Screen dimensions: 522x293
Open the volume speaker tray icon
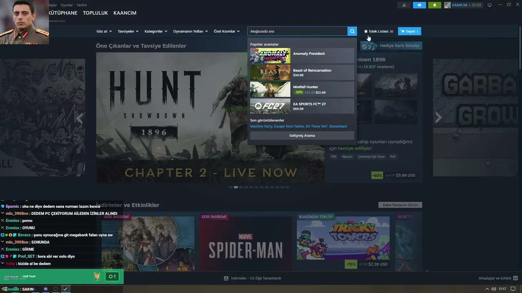(494, 289)
